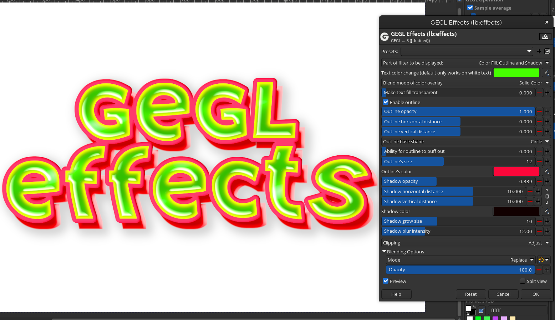Decrease Shadow horizontal distance with minus
Viewport: 555px width, 320px height.
(530, 191)
